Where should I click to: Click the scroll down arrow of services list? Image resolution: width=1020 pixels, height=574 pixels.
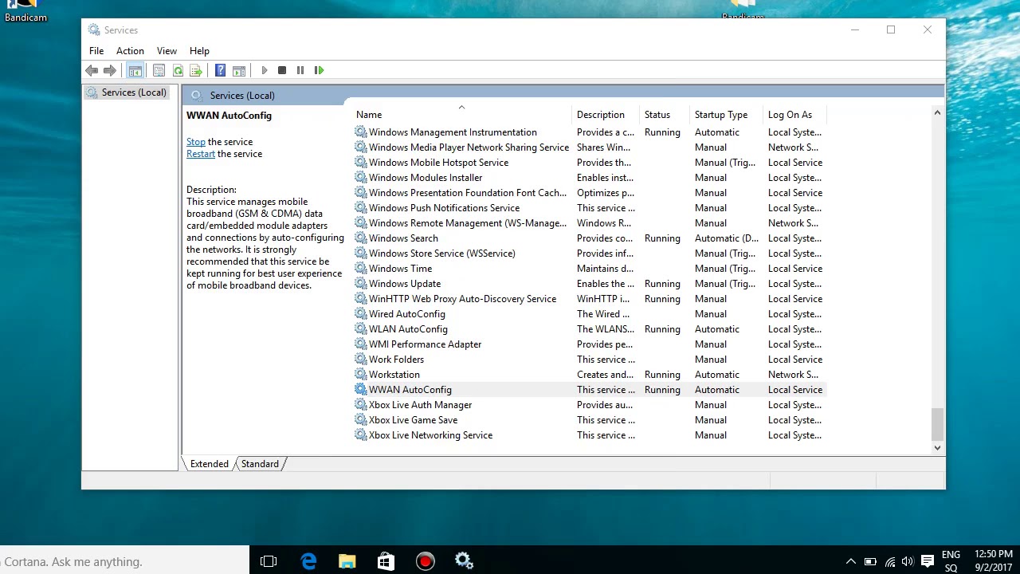tap(937, 448)
